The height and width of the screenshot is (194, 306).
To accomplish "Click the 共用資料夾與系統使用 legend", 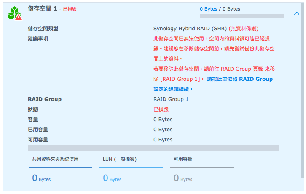I will (x=55, y=159).
